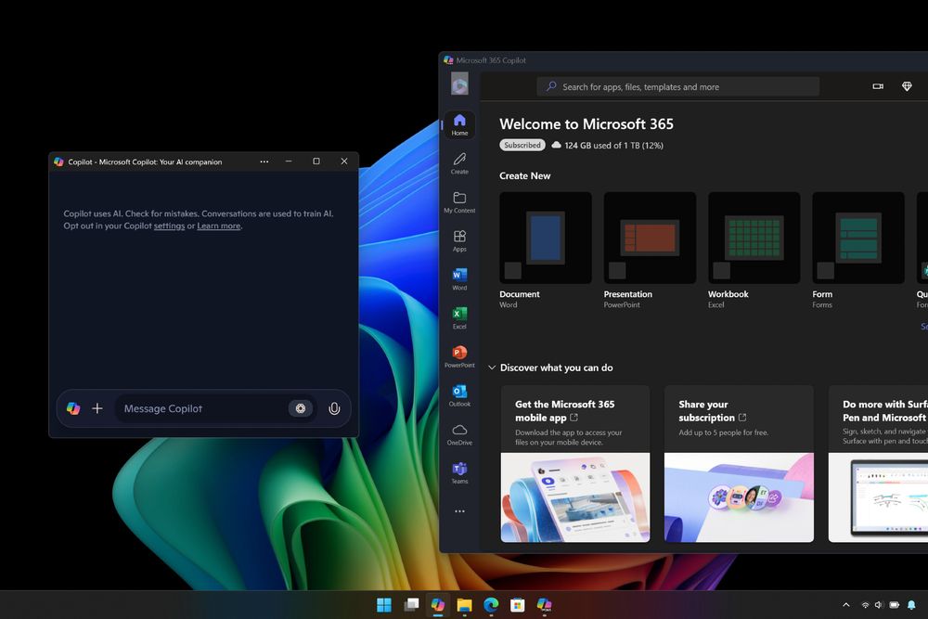Click the mobile app card image
The image size is (928, 619).
click(574, 497)
